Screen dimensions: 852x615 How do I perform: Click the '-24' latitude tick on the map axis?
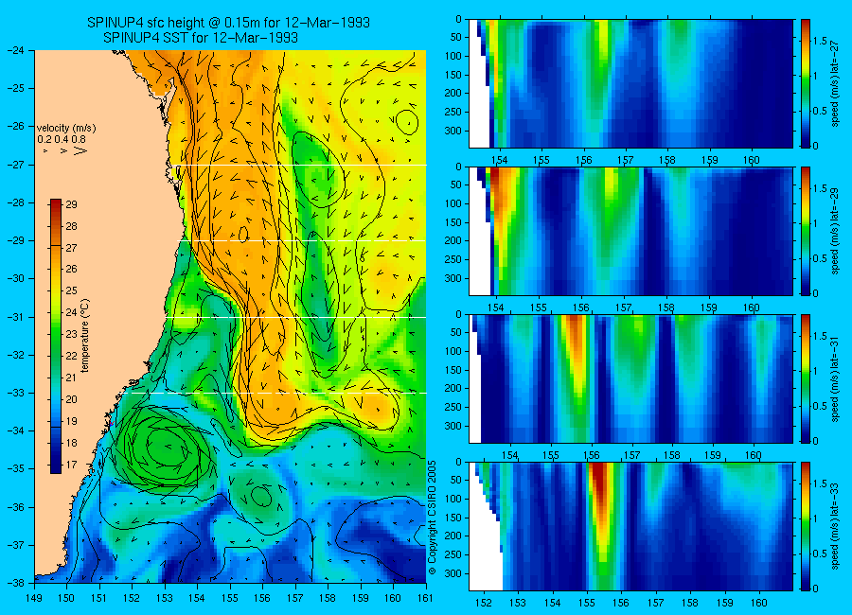coord(15,50)
